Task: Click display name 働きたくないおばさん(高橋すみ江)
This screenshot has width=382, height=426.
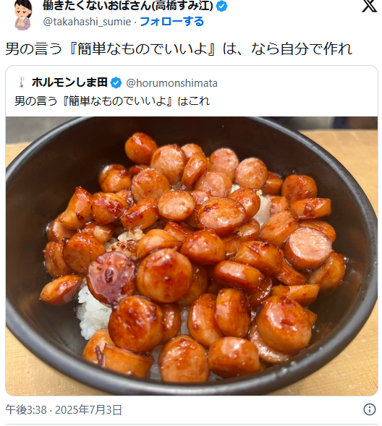Action: tap(128, 6)
